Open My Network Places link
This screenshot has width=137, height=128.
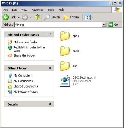[x=26, y=92]
